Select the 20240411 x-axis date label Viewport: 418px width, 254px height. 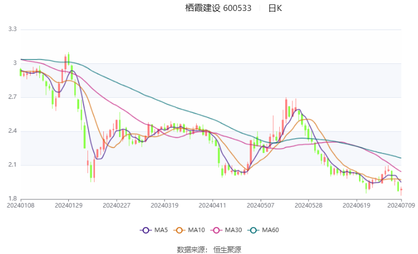point(213,205)
